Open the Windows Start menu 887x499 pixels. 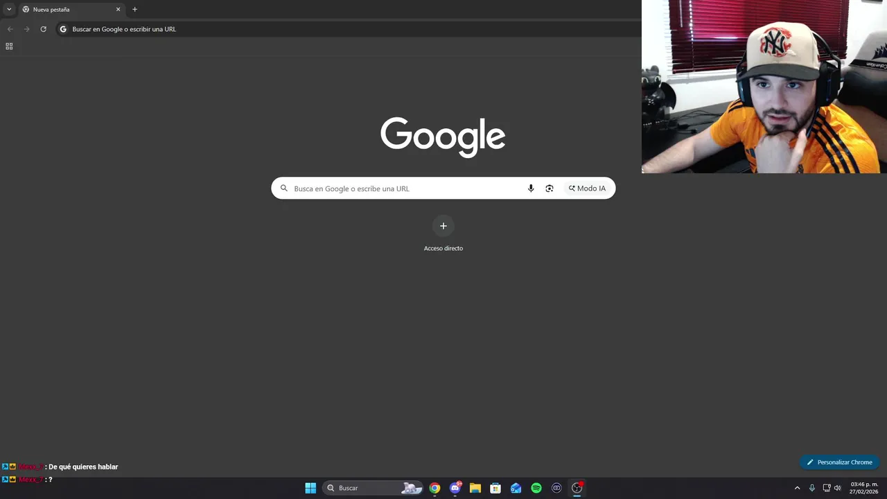click(310, 488)
